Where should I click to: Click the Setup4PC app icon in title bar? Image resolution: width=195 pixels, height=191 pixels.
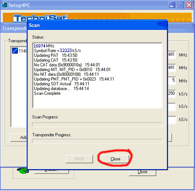coord(4,5)
